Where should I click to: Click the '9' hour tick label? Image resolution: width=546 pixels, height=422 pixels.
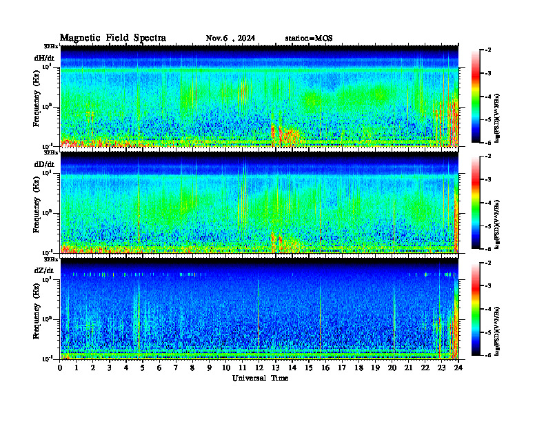click(x=209, y=368)
